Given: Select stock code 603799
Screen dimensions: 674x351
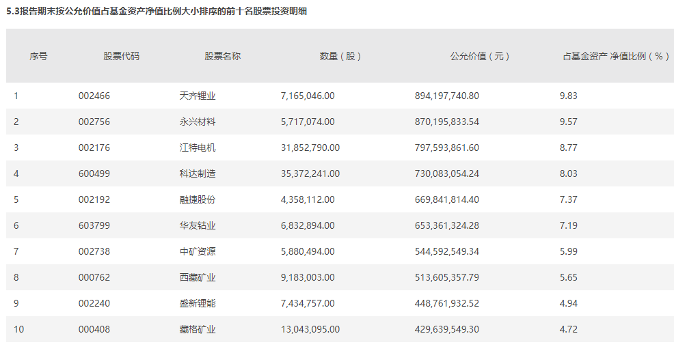Looking at the screenshot, I should pyautogui.click(x=94, y=225).
